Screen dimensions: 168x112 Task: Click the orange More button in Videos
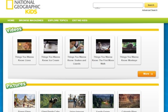click(x=147, y=74)
